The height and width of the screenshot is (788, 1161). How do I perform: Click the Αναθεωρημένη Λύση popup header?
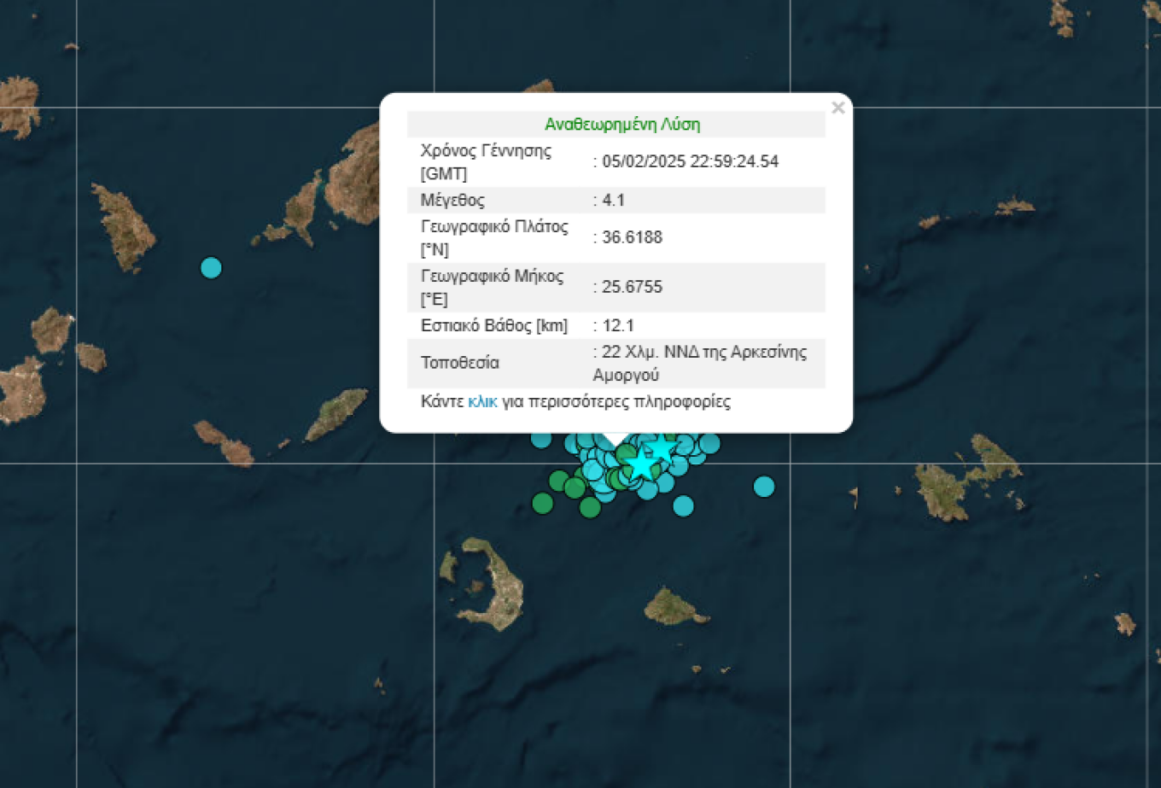coord(621,125)
